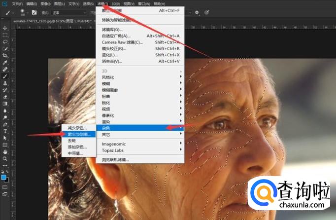Select the Zoom magnifier tool
The image size is (336, 220).
tap(5, 159)
